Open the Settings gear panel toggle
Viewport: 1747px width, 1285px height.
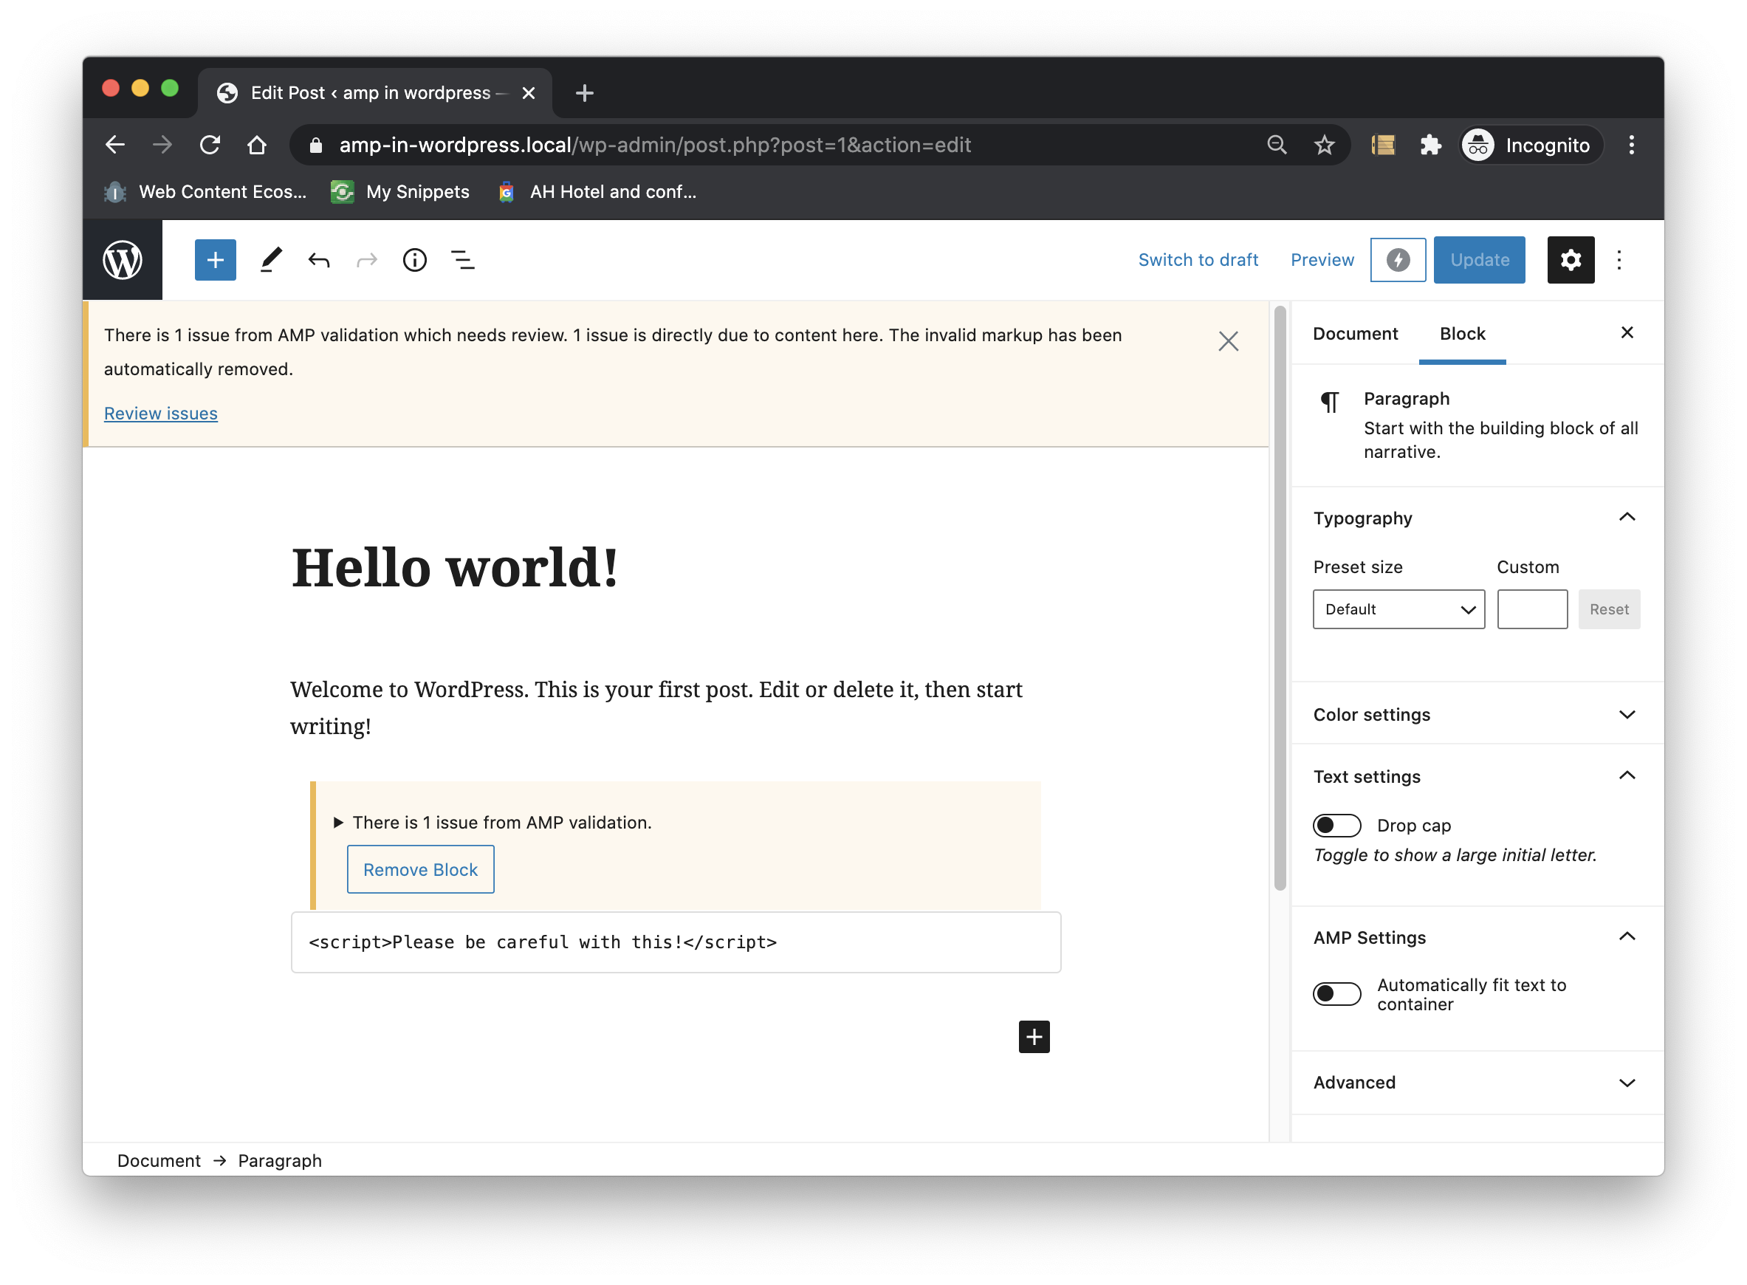[1571, 260]
